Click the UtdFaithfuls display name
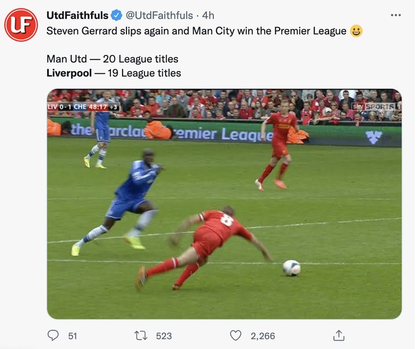420x349 pixels. [77, 16]
